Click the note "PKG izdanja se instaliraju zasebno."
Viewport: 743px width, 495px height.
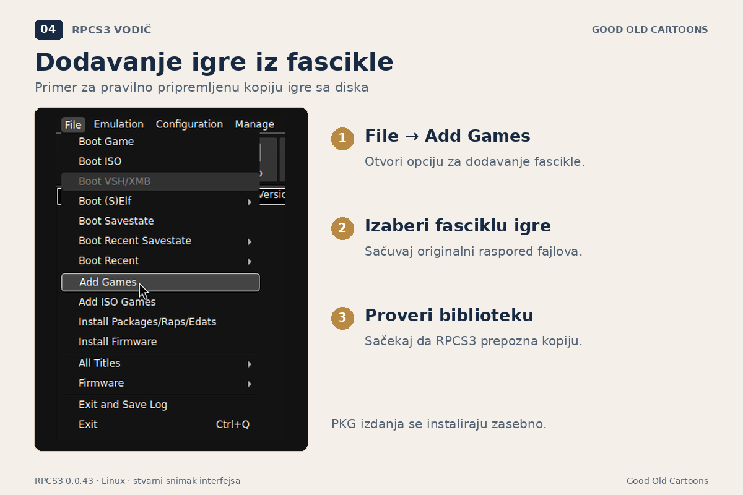pos(439,424)
